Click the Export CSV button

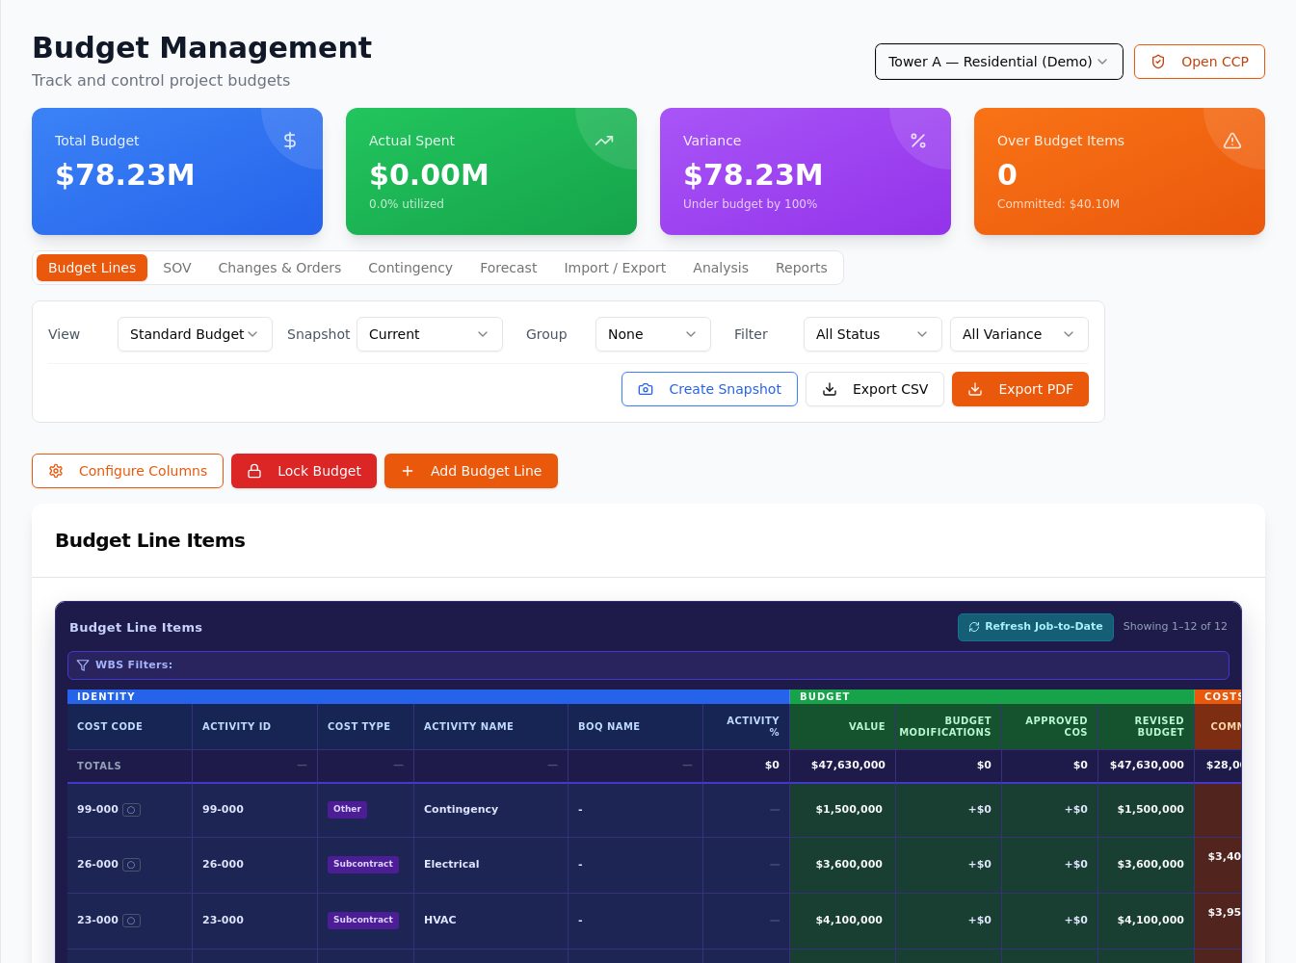[x=875, y=389]
